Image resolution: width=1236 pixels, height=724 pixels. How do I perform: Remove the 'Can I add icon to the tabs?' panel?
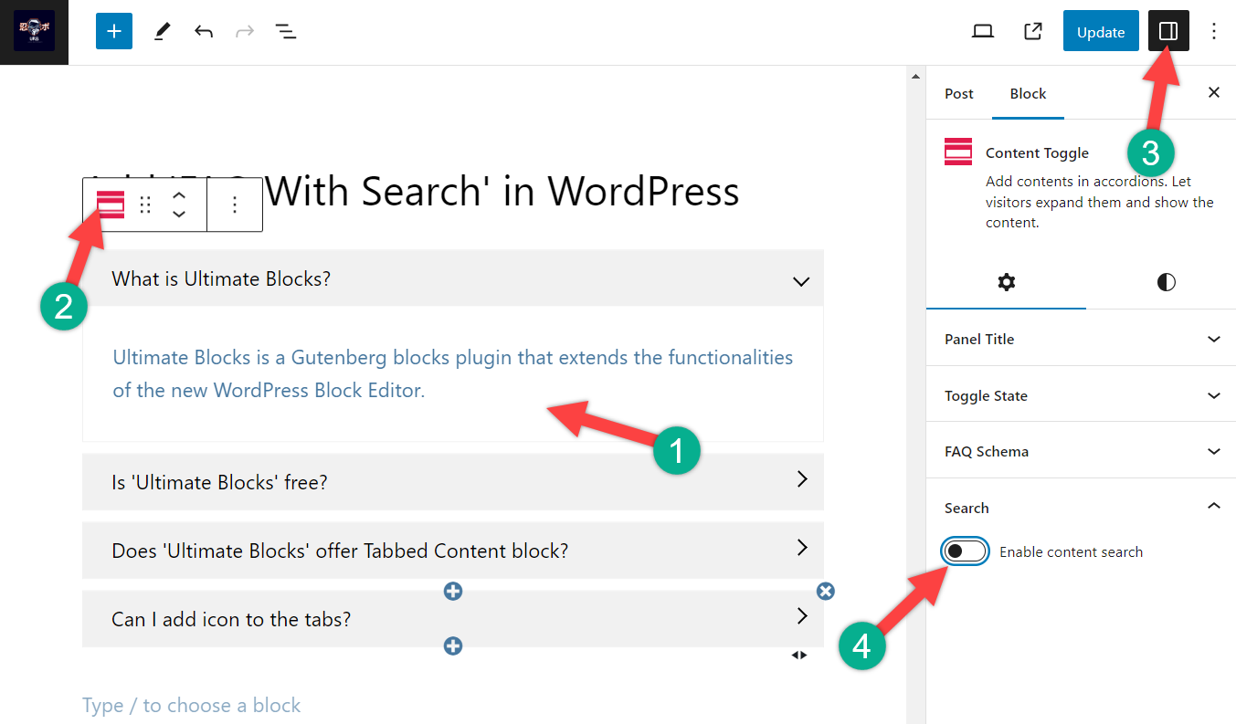pos(826,592)
